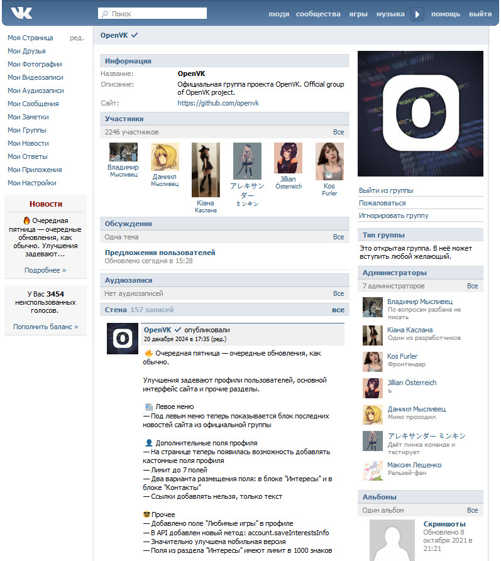Screen dimensions: 501x561
Task: Click OpenVK author name on wall post
Action: (x=158, y=330)
